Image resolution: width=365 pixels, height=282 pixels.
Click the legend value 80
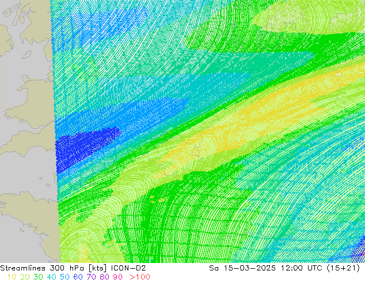tap(105, 277)
